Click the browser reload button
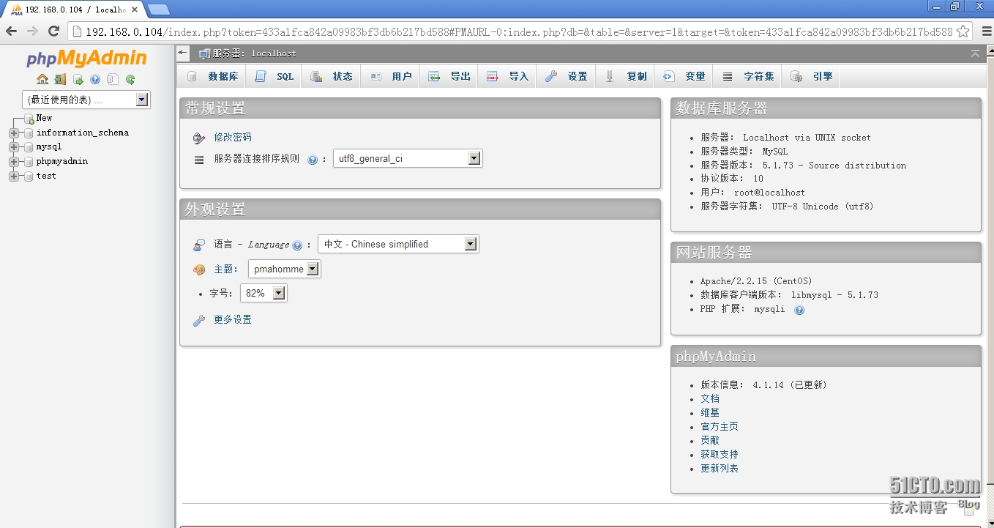 coord(53,31)
